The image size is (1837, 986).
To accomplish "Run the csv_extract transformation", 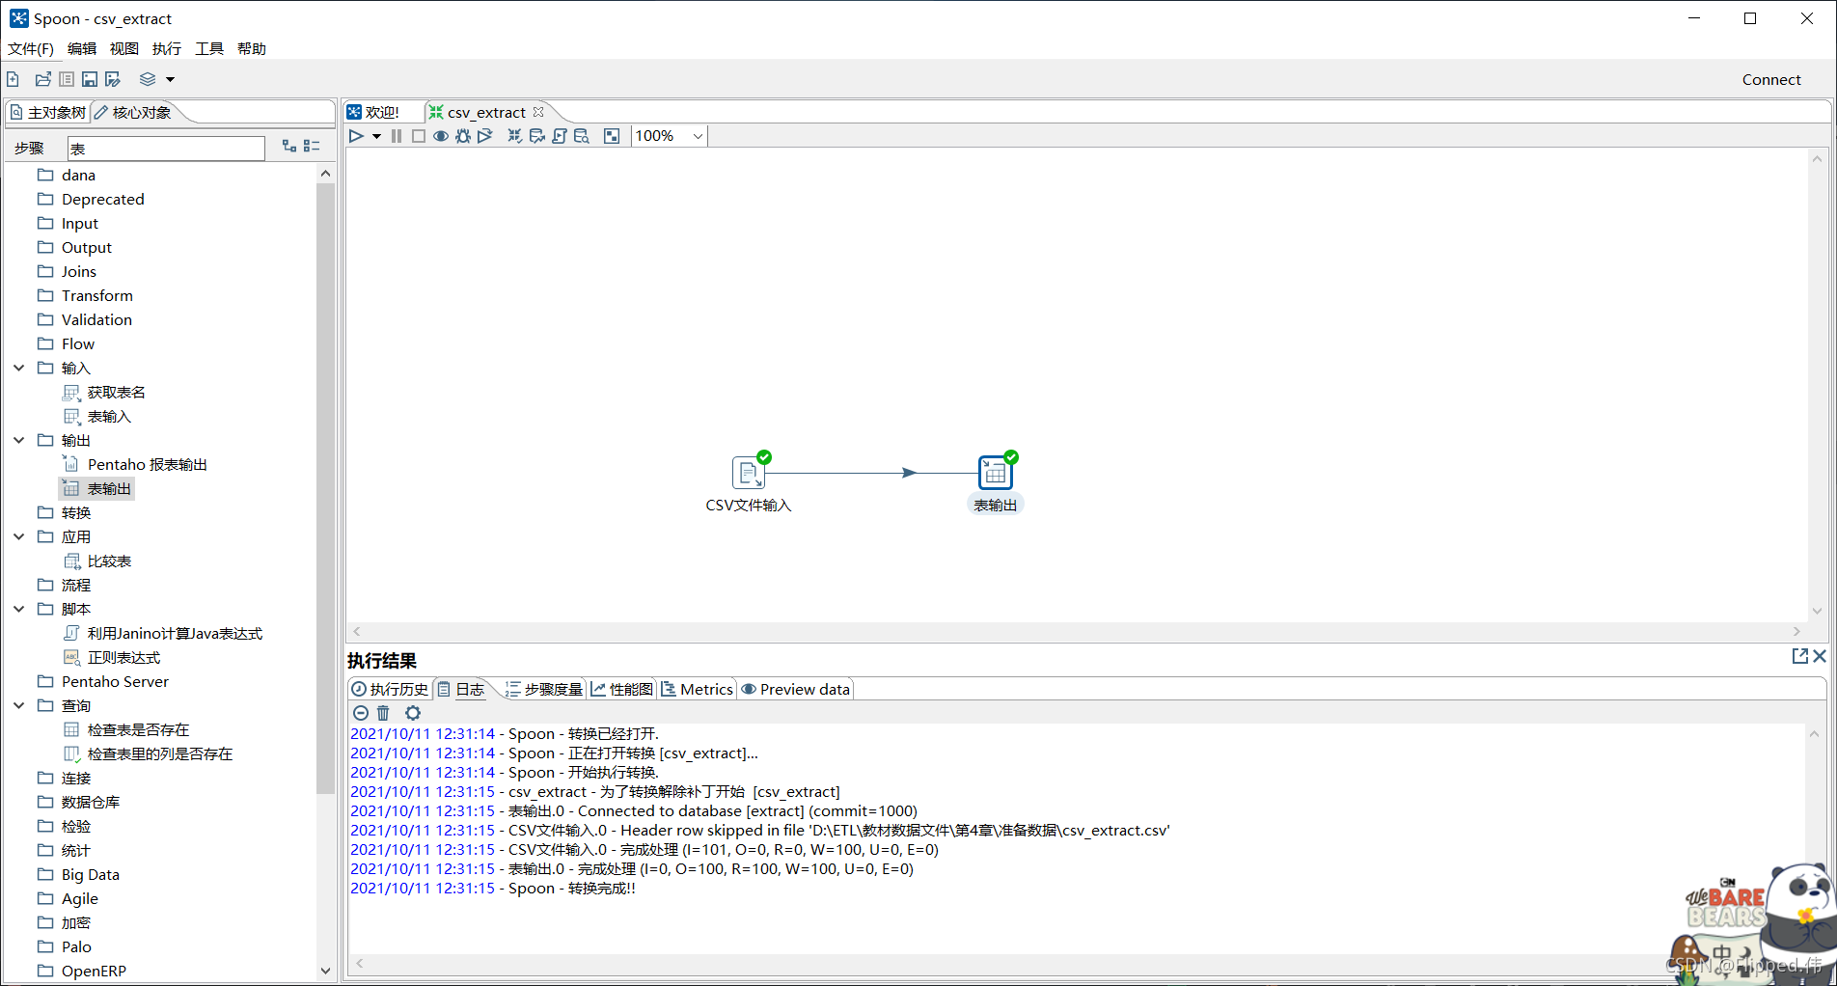I will pos(356,136).
